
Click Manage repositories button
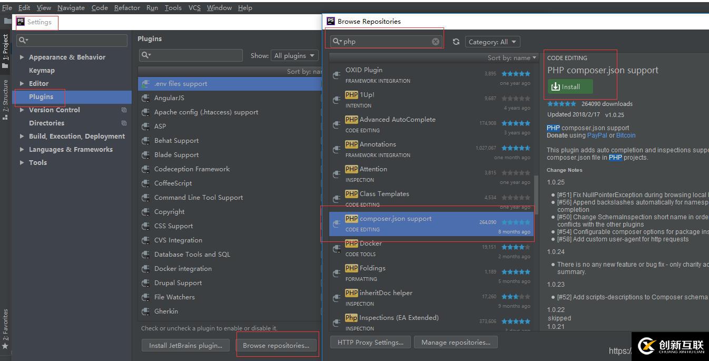click(456, 342)
